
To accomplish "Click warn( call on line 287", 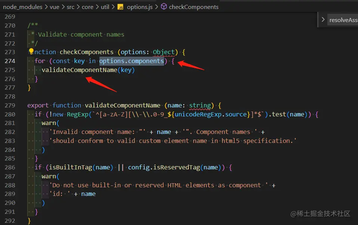I will pos(50,176).
